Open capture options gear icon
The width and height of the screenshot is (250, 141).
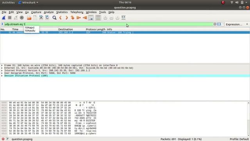[x=22, y=18]
